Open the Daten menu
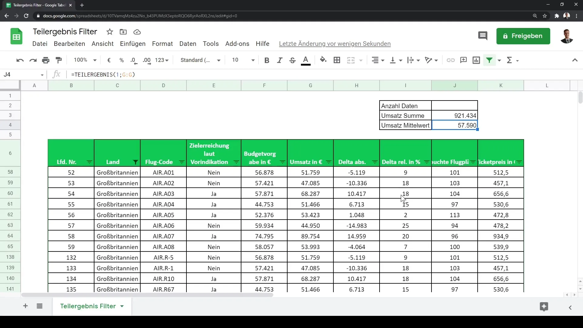 click(x=188, y=44)
